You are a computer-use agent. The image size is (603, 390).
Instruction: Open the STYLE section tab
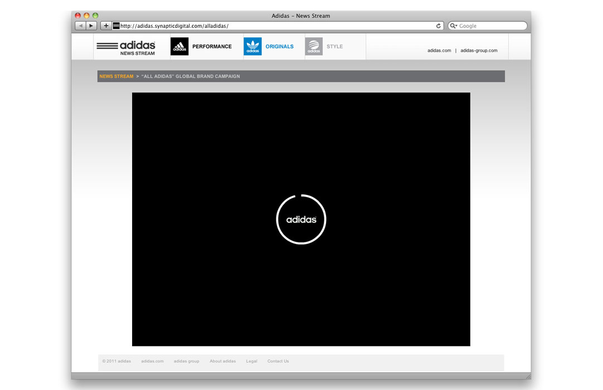pyautogui.click(x=334, y=47)
